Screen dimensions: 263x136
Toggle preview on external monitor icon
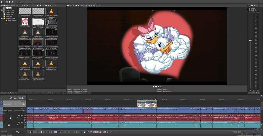click(71, 6)
